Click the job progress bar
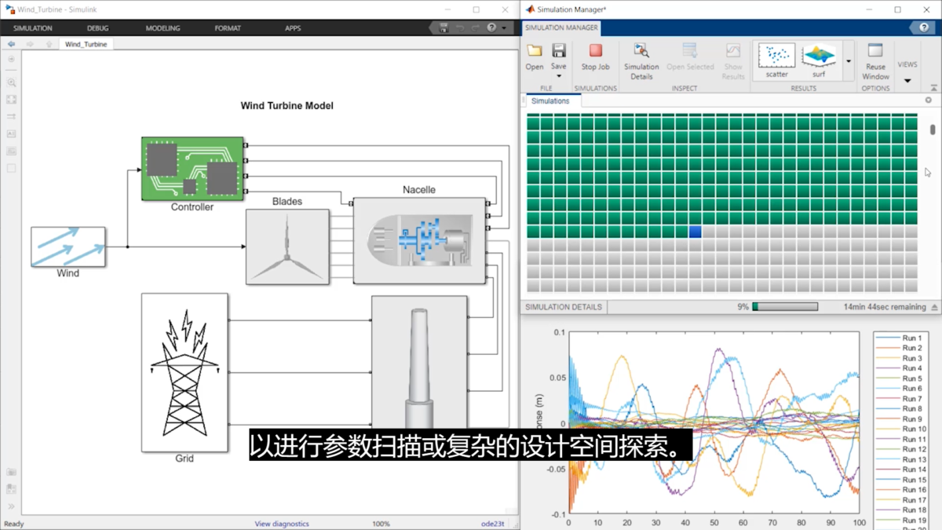Viewport: 942px width, 530px height. tap(785, 307)
